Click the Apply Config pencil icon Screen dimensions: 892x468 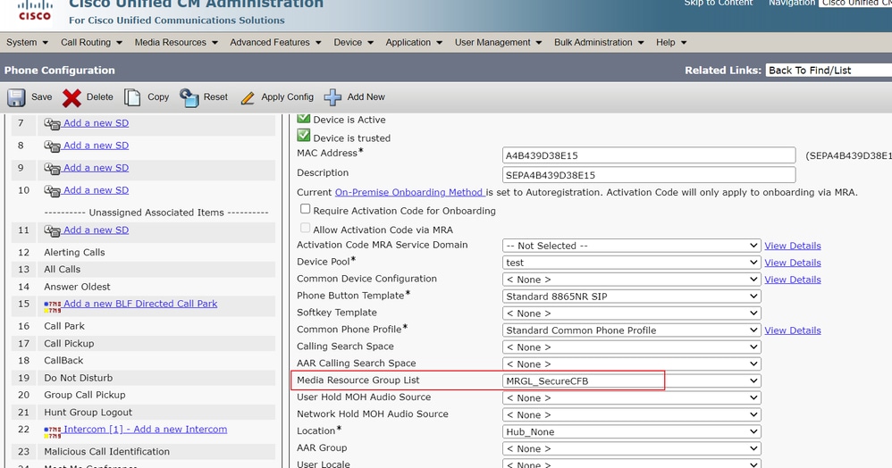click(x=248, y=98)
